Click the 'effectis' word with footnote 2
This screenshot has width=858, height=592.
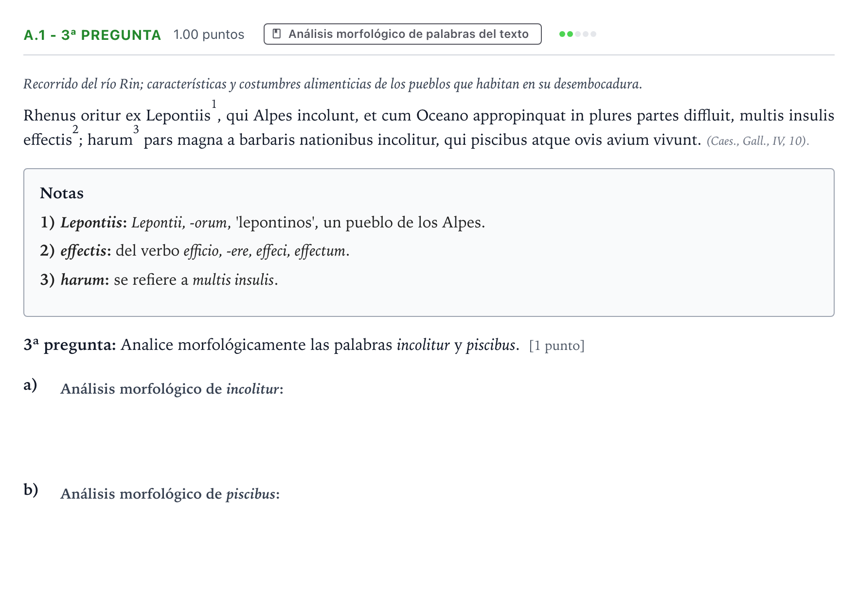(x=48, y=140)
